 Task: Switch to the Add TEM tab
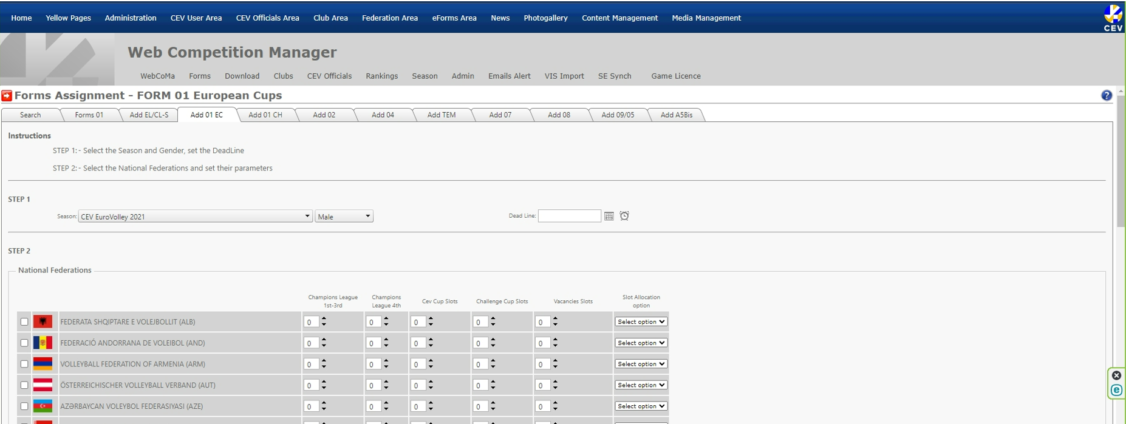442,115
